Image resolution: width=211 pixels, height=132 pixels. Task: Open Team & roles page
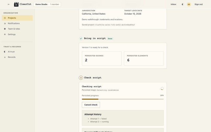pyautogui.click(x=17, y=29)
